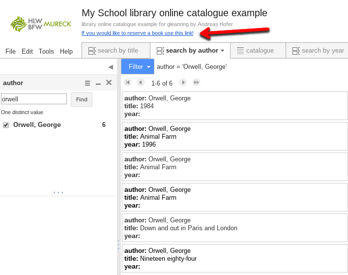Switch to the search by year tab

(317, 51)
